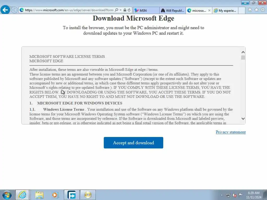
Task: Switch to the MSN tab
Action: pos(146,10)
